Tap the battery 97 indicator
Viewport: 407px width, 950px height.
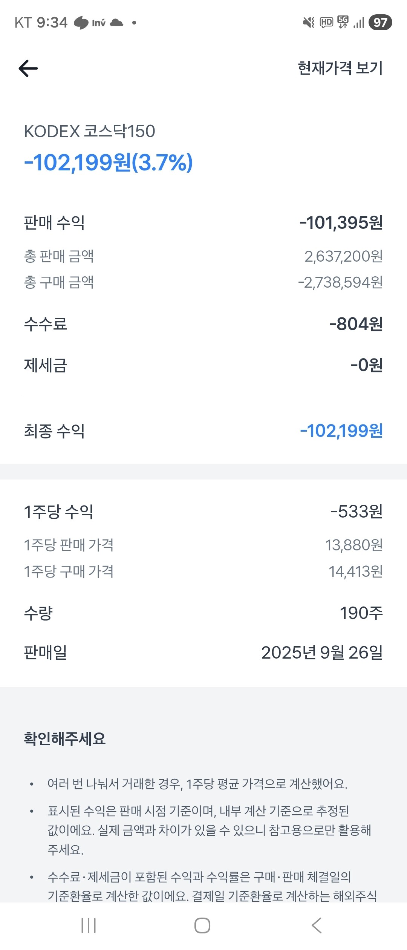(x=380, y=23)
